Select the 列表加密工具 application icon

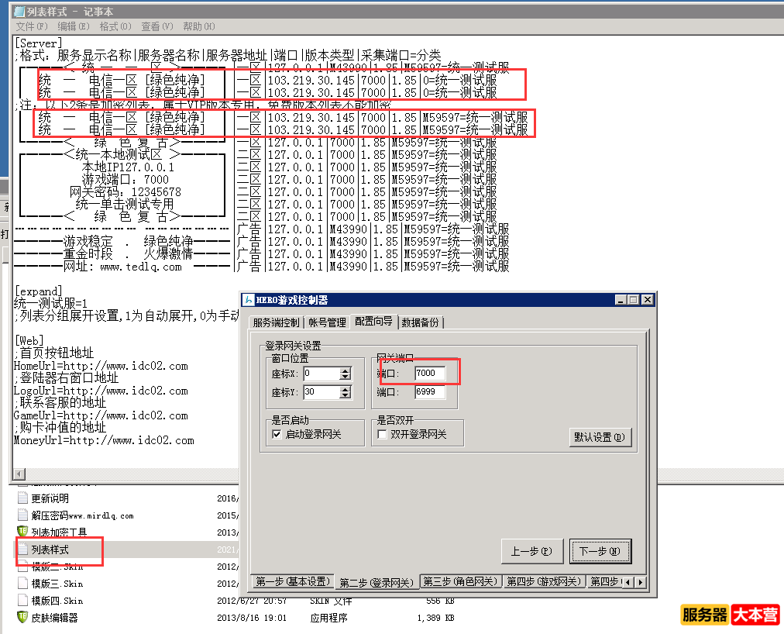click(x=22, y=532)
